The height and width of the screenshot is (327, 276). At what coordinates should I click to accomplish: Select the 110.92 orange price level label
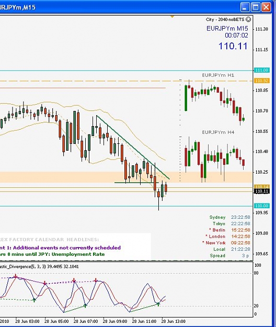(262, 81)
